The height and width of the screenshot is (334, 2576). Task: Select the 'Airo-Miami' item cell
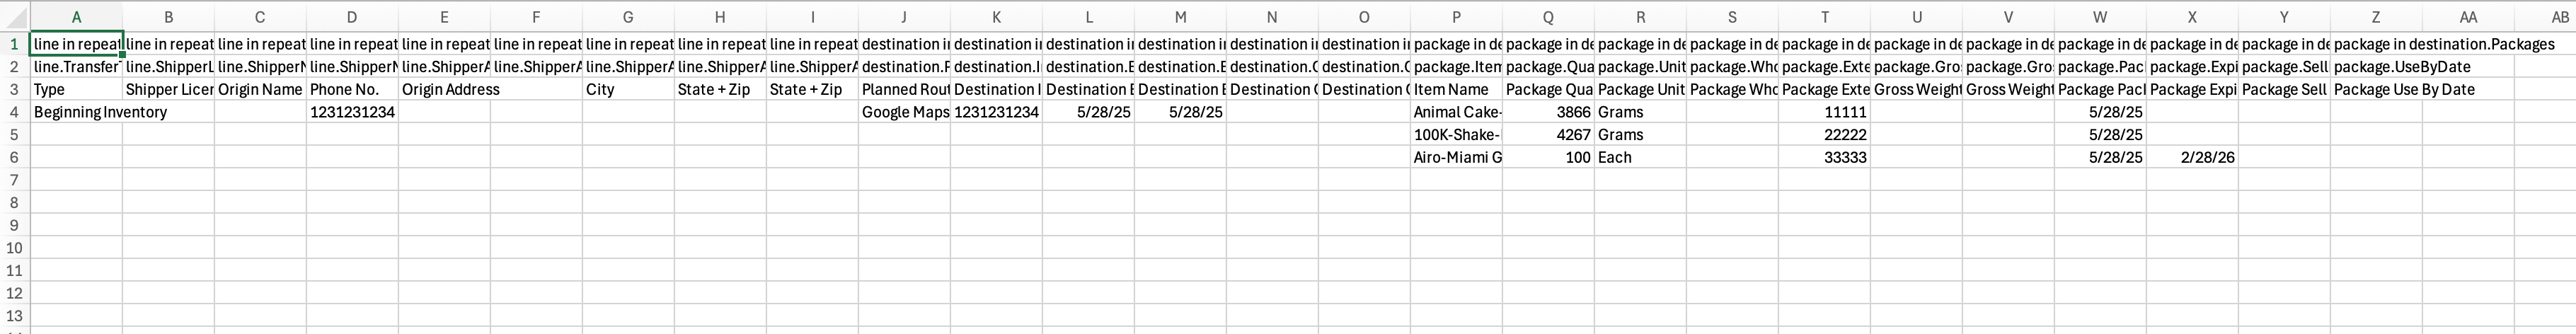[1456, 157]
